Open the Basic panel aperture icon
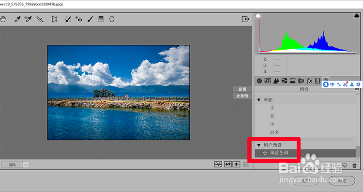 [x=259, y=81]
